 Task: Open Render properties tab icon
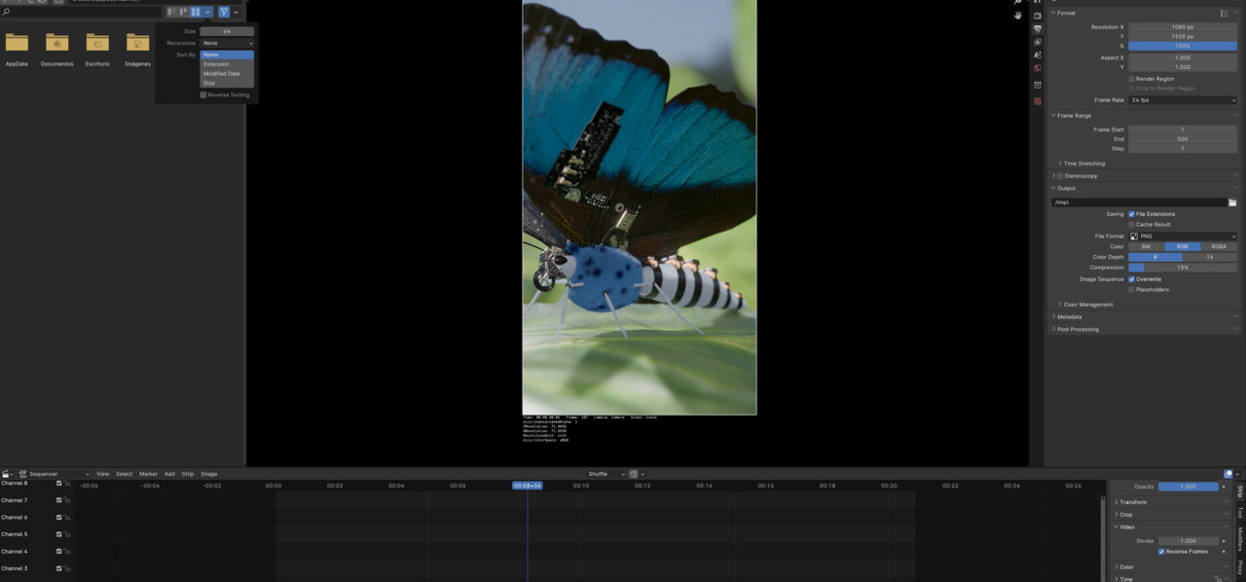pyautogui.click(x=1038, y=16)
